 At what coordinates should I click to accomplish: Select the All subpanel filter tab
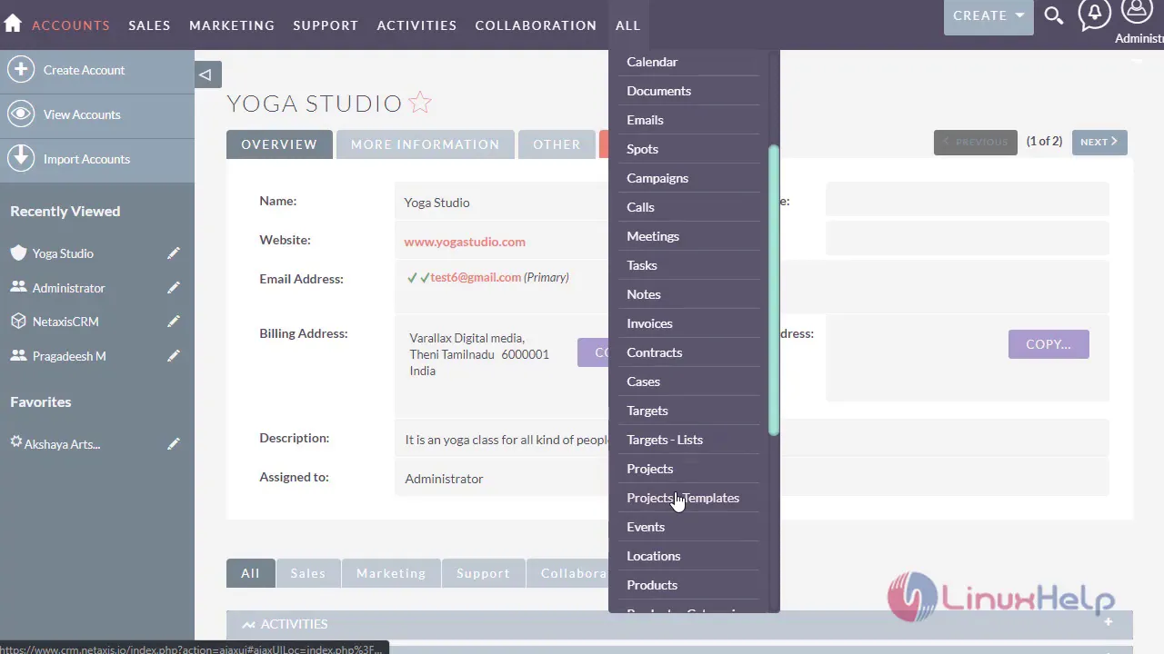pos(250,573)
